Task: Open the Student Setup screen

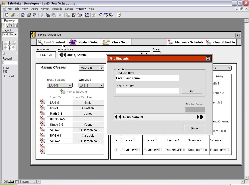Action: pos(84,42)
